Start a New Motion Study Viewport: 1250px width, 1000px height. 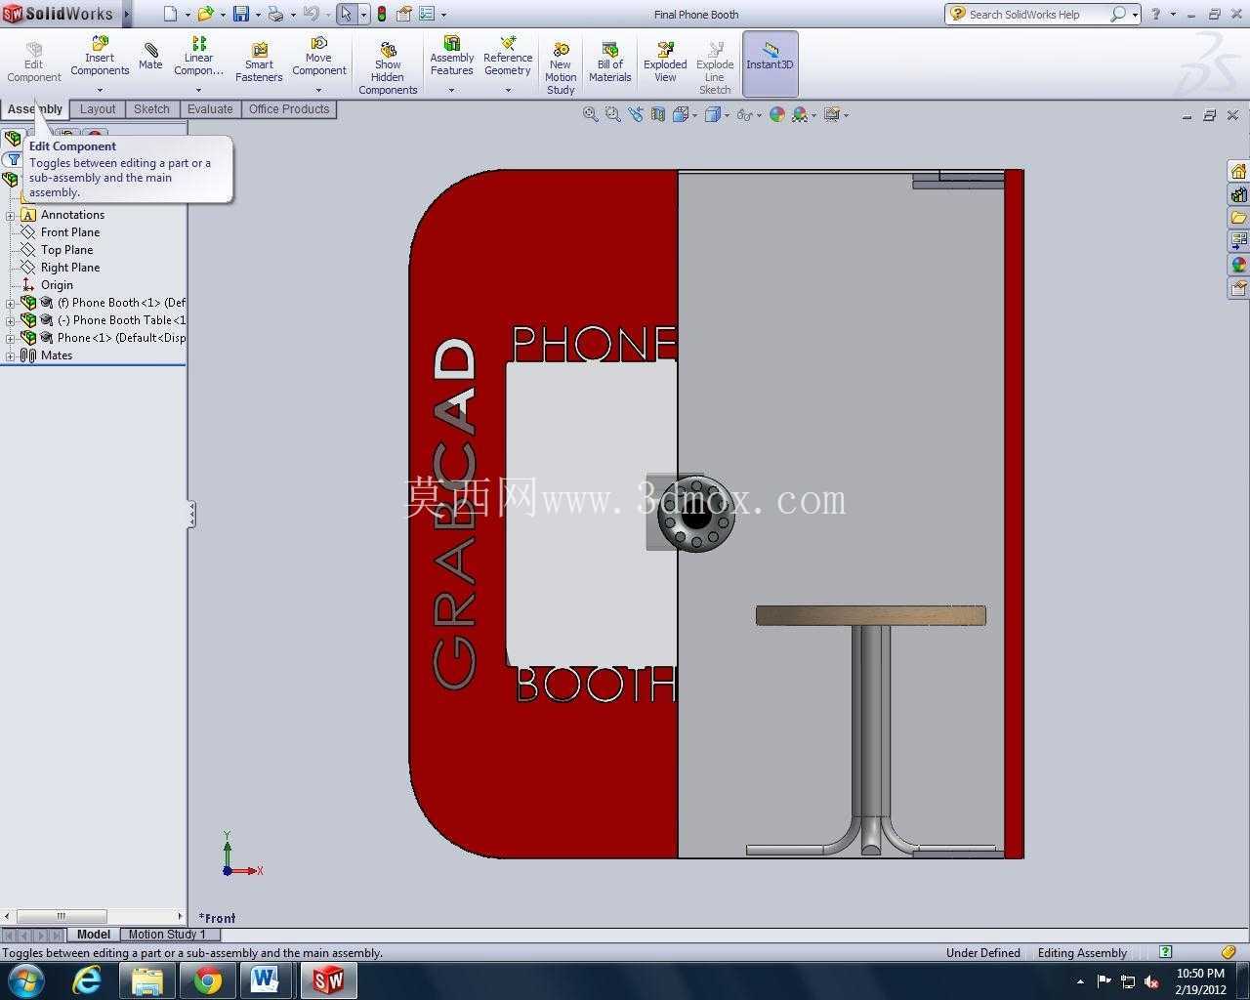coord(561,68)
